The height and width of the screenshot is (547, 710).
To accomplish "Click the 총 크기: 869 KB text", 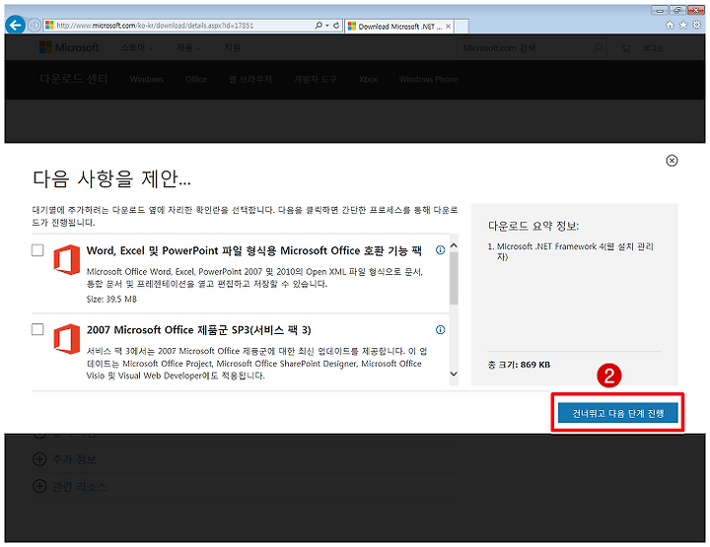I will click(x=519, y=365).
